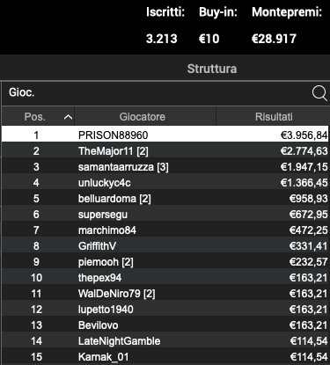
Task: Select the PRISON88960 row
Action: tap(165, 135)
